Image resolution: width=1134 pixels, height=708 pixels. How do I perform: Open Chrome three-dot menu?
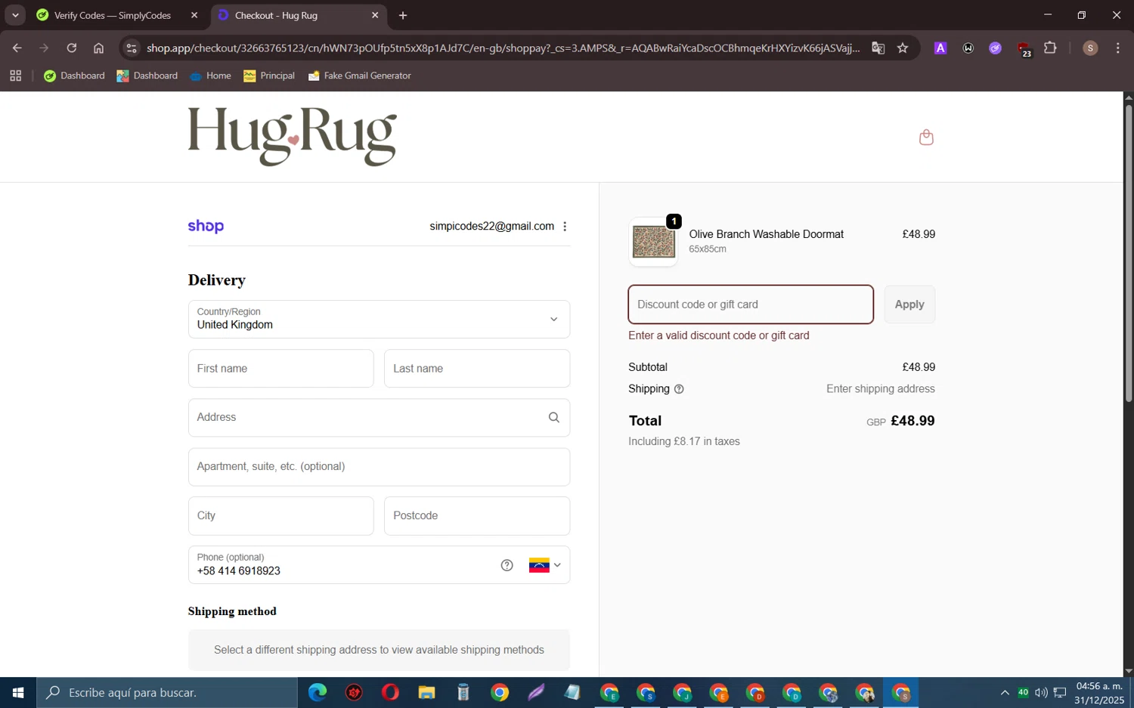point(1117,48)
